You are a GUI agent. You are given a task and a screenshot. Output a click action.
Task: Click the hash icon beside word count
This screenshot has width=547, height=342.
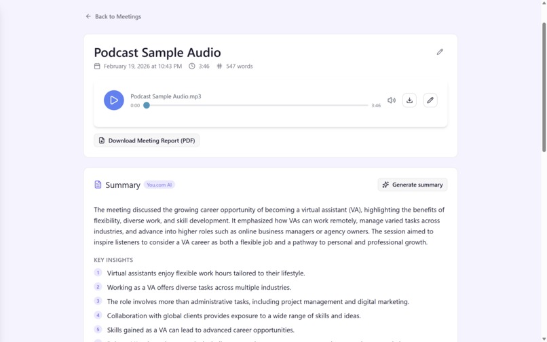coord(219,66)
